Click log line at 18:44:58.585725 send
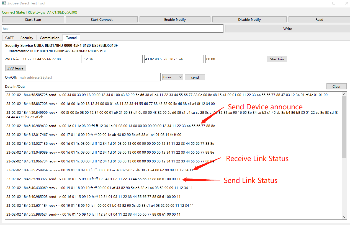Screen dimensions: 350x225 tap(167, 95)
